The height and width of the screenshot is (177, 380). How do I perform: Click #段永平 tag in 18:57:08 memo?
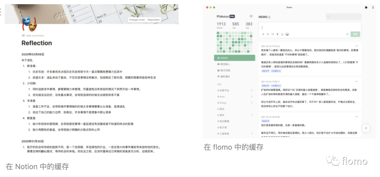265,121
